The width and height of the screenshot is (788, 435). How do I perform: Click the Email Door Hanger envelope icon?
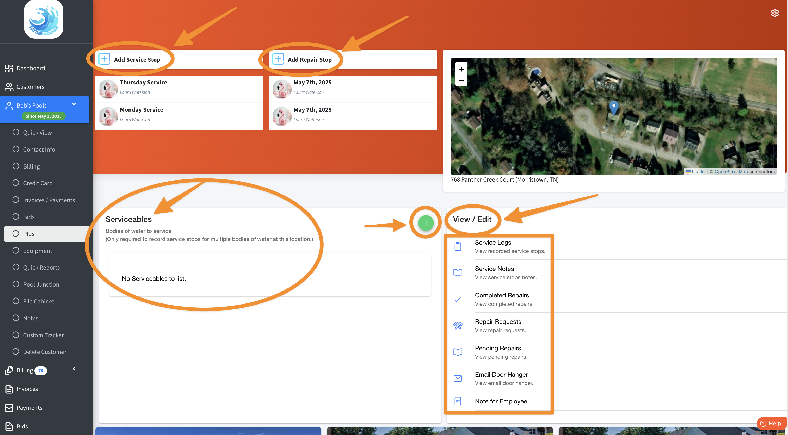(x=458, y=378)
